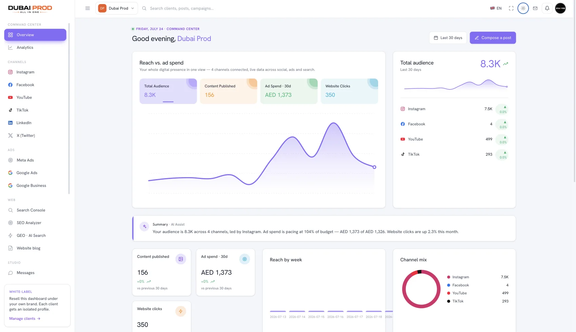Click the 2026-07-13 reach bar
This screenshot has width=576, height=332.
coord(278,311)
